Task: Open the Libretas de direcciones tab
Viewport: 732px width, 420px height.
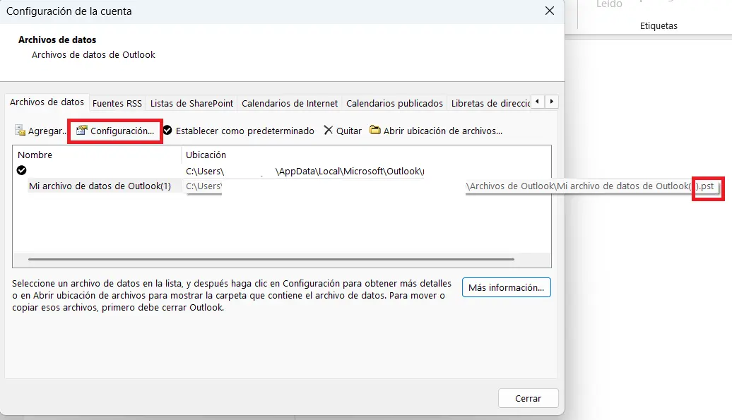Action: tap(491, 103)
